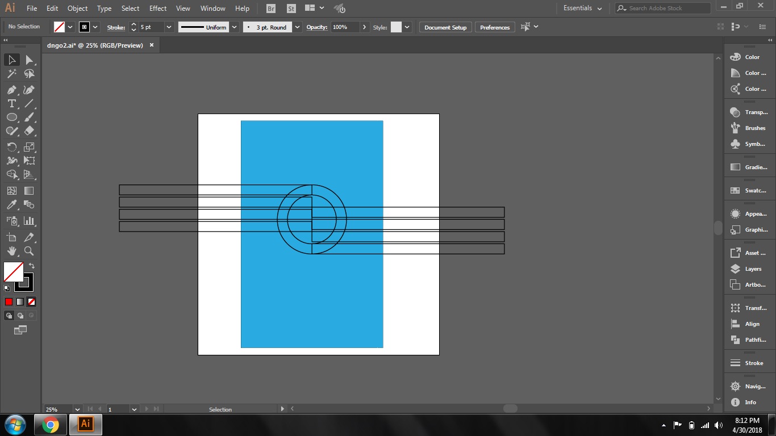Click the Preferences button

(495, 27)
